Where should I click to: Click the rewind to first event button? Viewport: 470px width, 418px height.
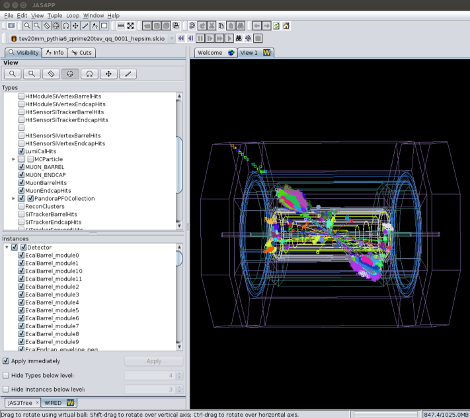[181, 38]
